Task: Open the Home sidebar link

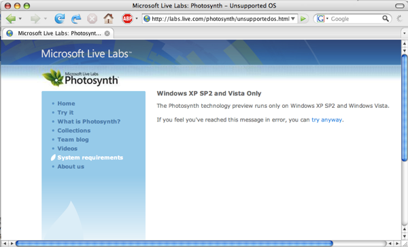Action: (66, 103)
